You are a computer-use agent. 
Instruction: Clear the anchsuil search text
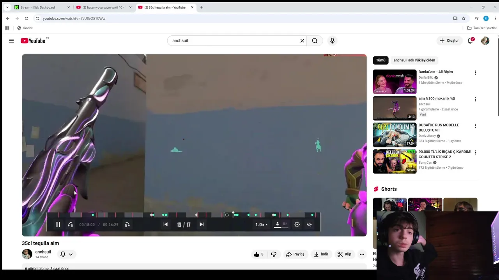tap(302, 40)
